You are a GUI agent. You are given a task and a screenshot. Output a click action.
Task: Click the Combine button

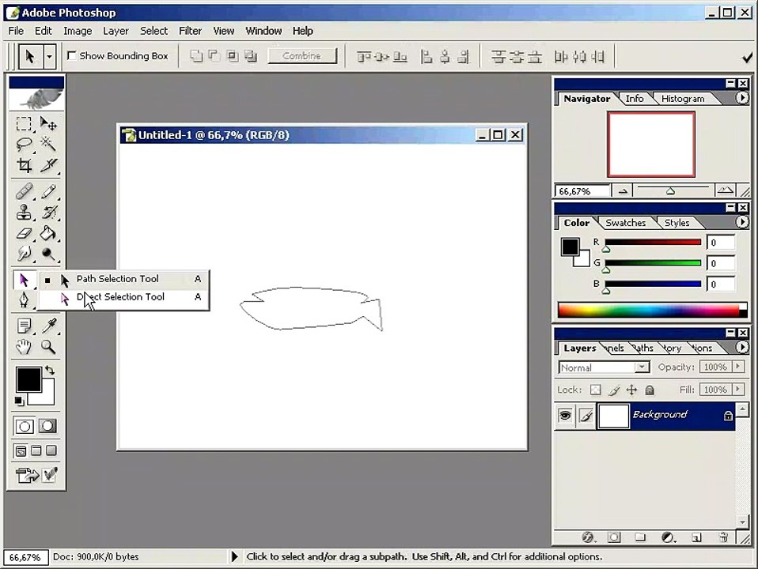click(301, 56)
